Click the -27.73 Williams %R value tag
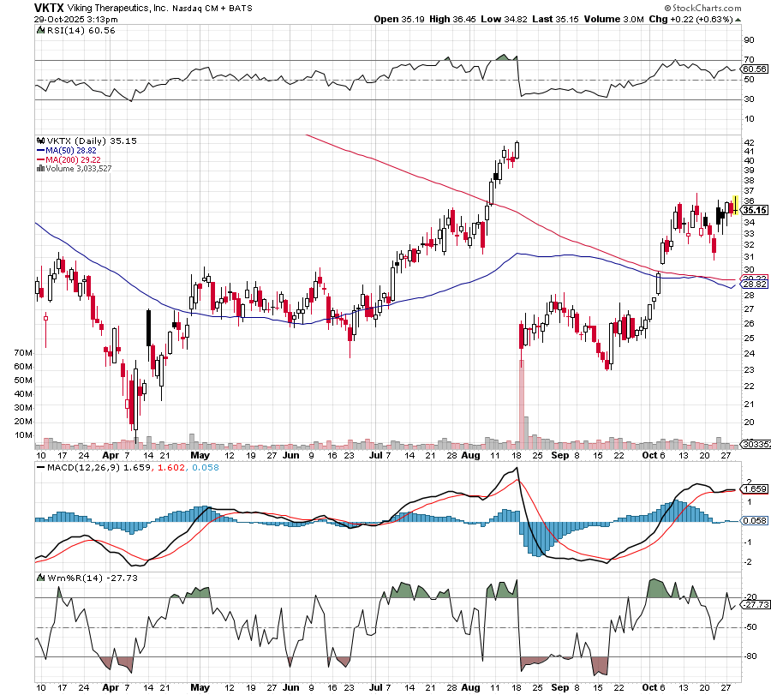 tap(754, 604)
